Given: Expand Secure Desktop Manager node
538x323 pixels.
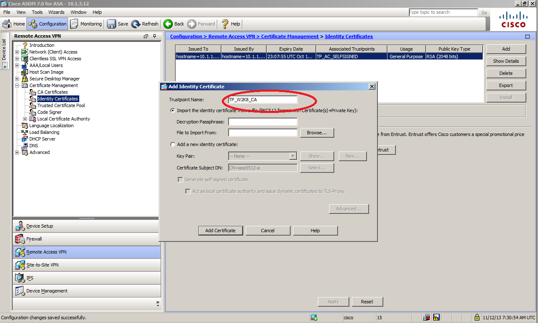Looking at the screenshot, I should 17,79.
